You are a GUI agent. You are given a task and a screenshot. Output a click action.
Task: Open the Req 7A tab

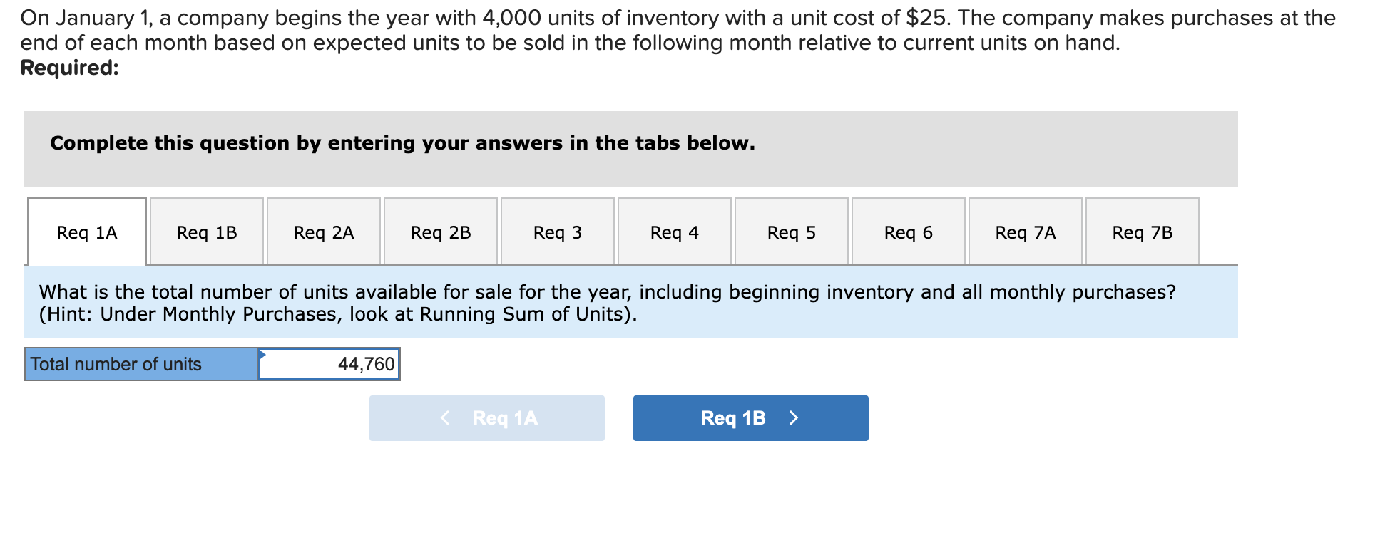[x=1025, y=232]
